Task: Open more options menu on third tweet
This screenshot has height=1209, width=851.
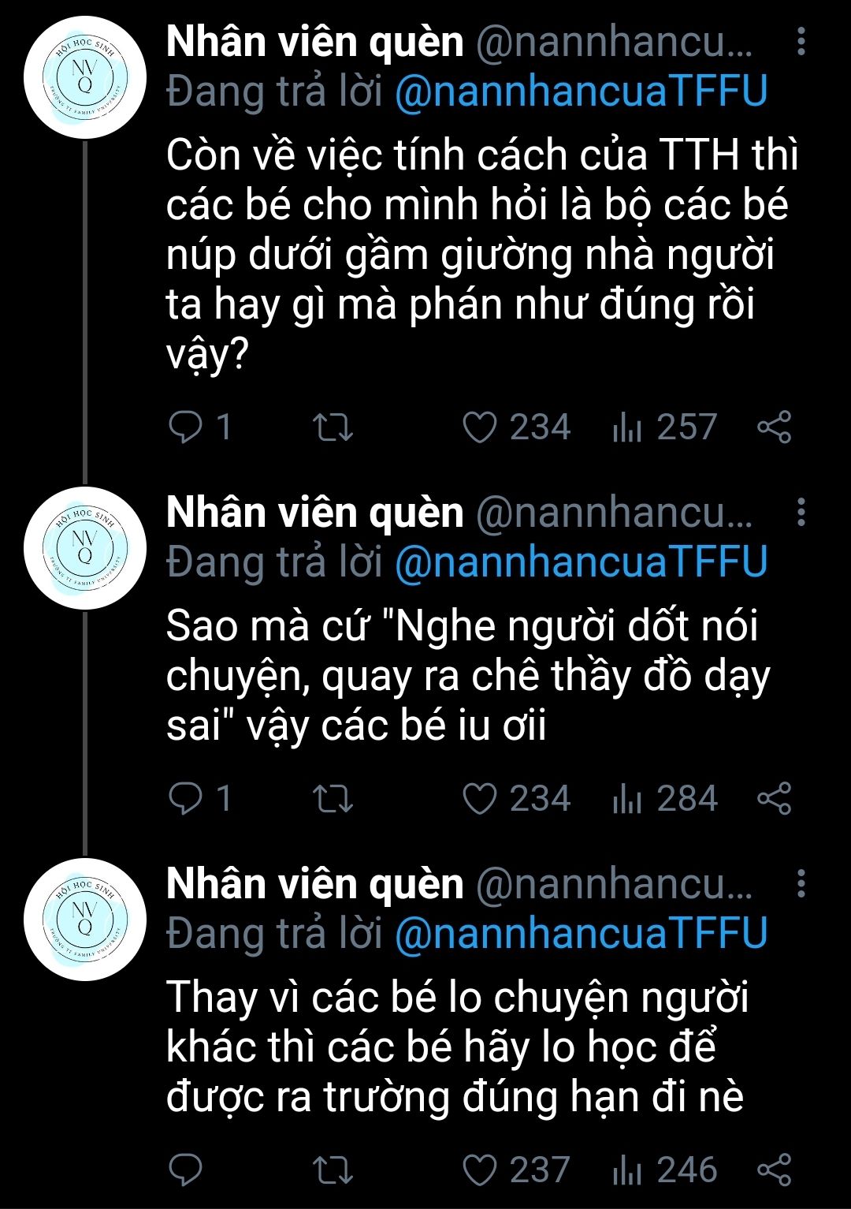Action: pyautogui.click(x=801, y=883)
